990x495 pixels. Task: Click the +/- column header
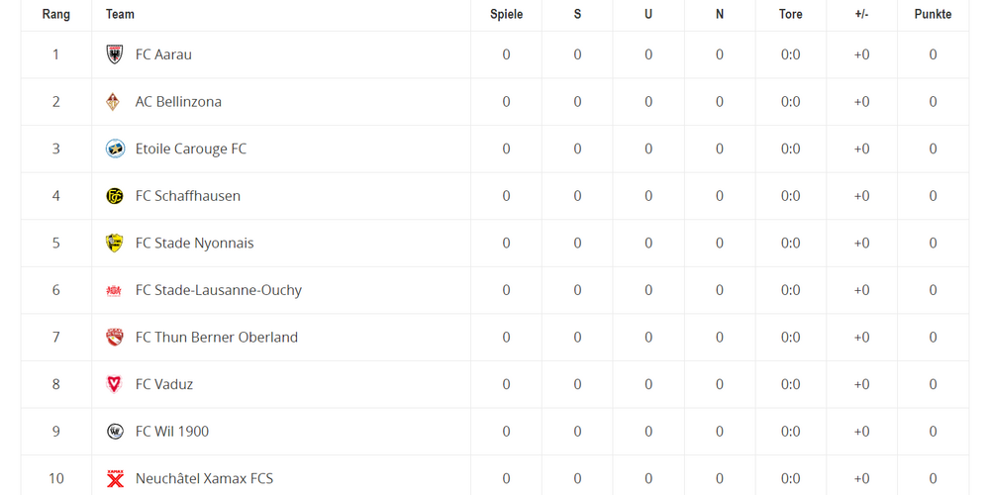862,14
